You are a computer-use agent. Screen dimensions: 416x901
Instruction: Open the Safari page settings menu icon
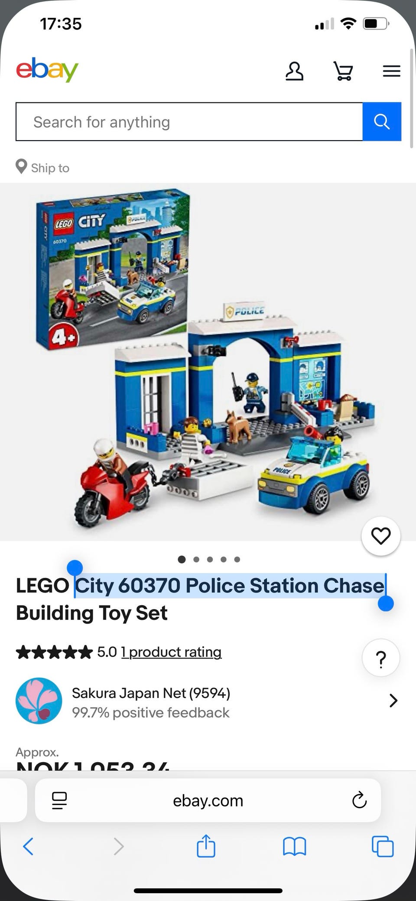point(59,800)
